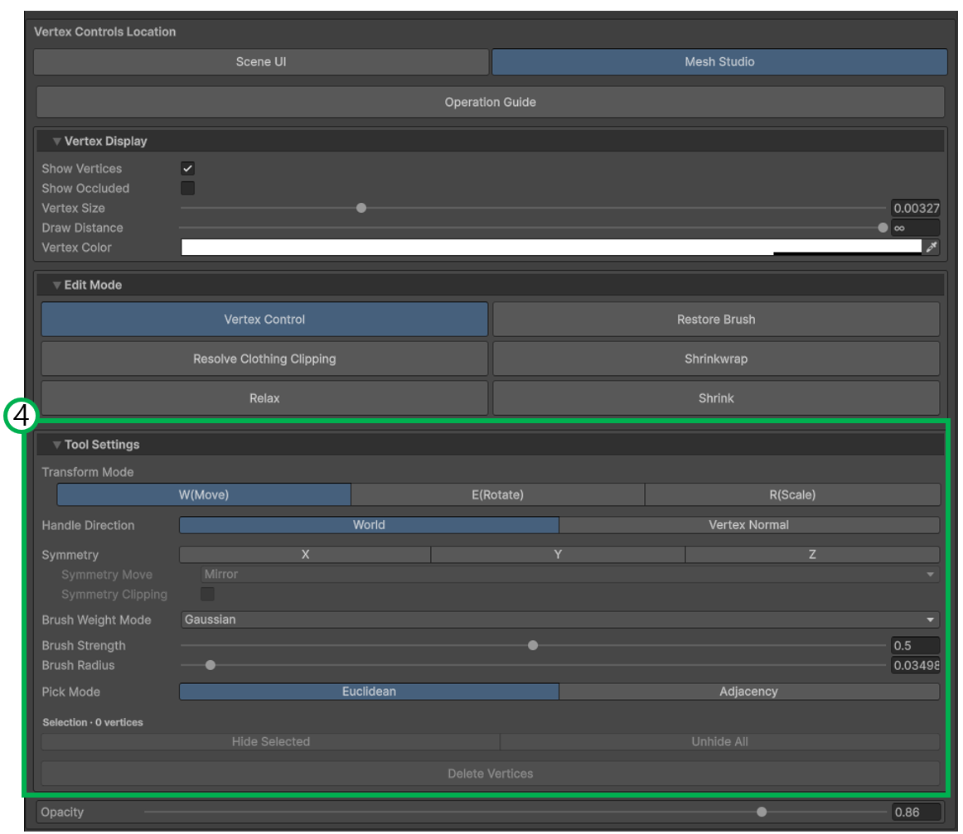Click the Opacity slider handle
Image resolution: width=963 pixels, height=834 pixels.
coord(762,812)
